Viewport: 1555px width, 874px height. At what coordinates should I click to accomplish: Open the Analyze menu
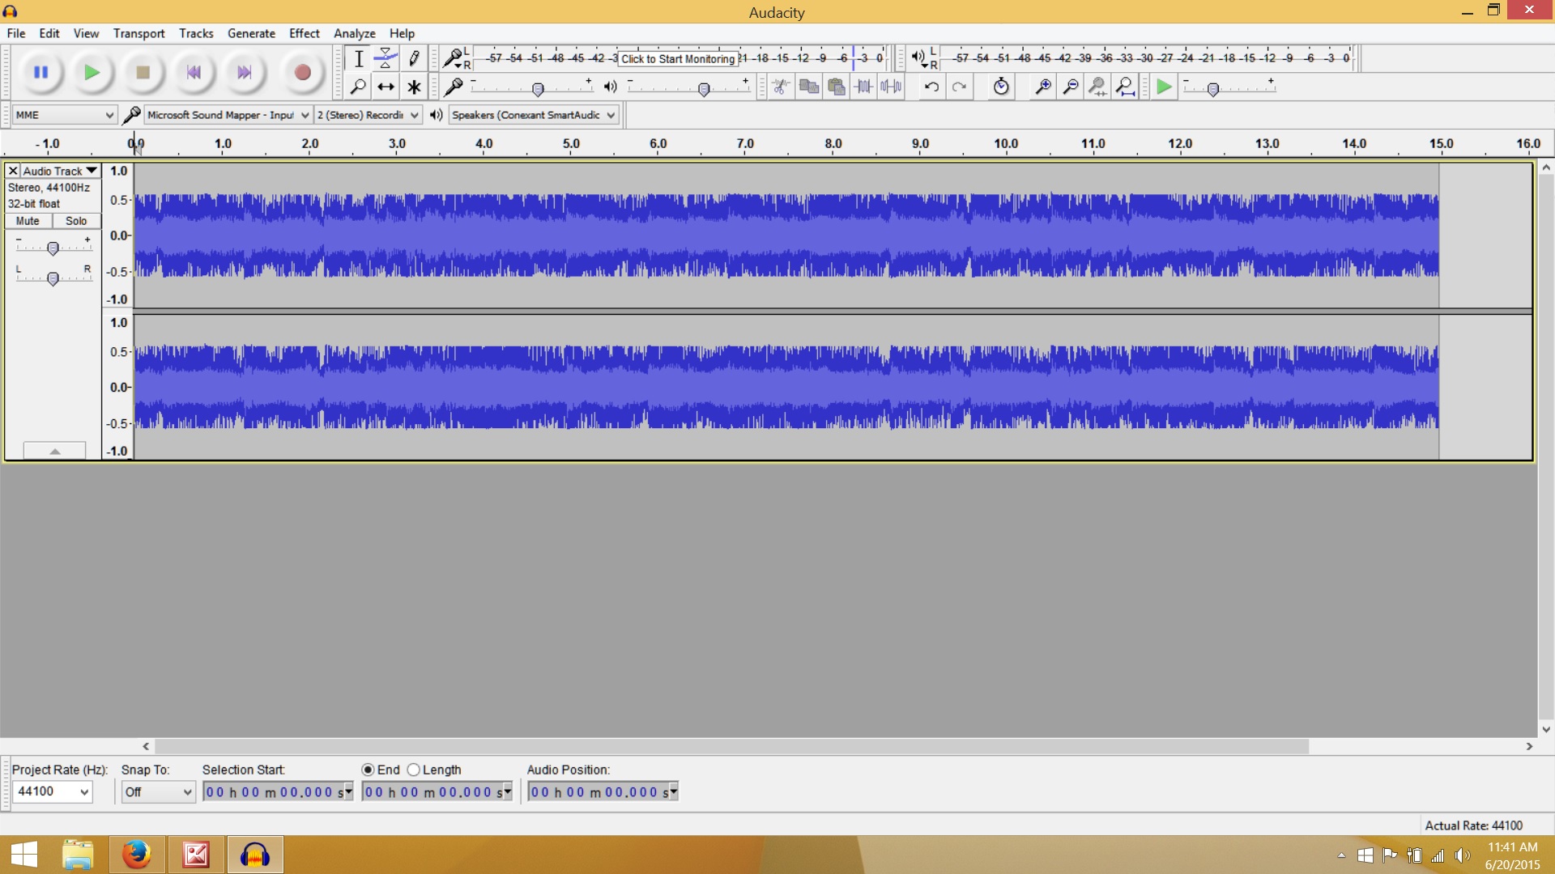(355, 33)
